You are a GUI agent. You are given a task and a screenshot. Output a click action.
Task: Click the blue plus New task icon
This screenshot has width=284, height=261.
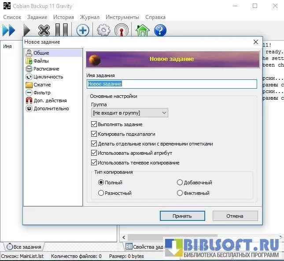click(x=82, y=30)
